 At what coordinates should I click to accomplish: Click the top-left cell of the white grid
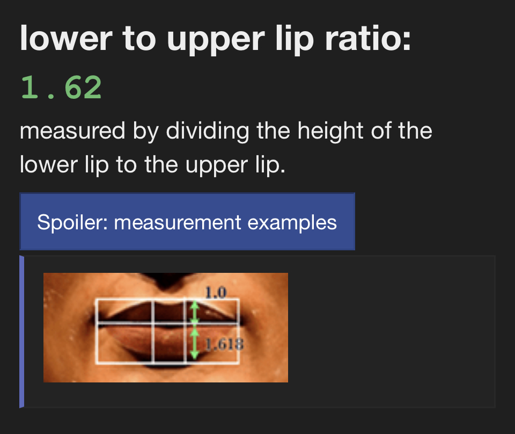124,311
